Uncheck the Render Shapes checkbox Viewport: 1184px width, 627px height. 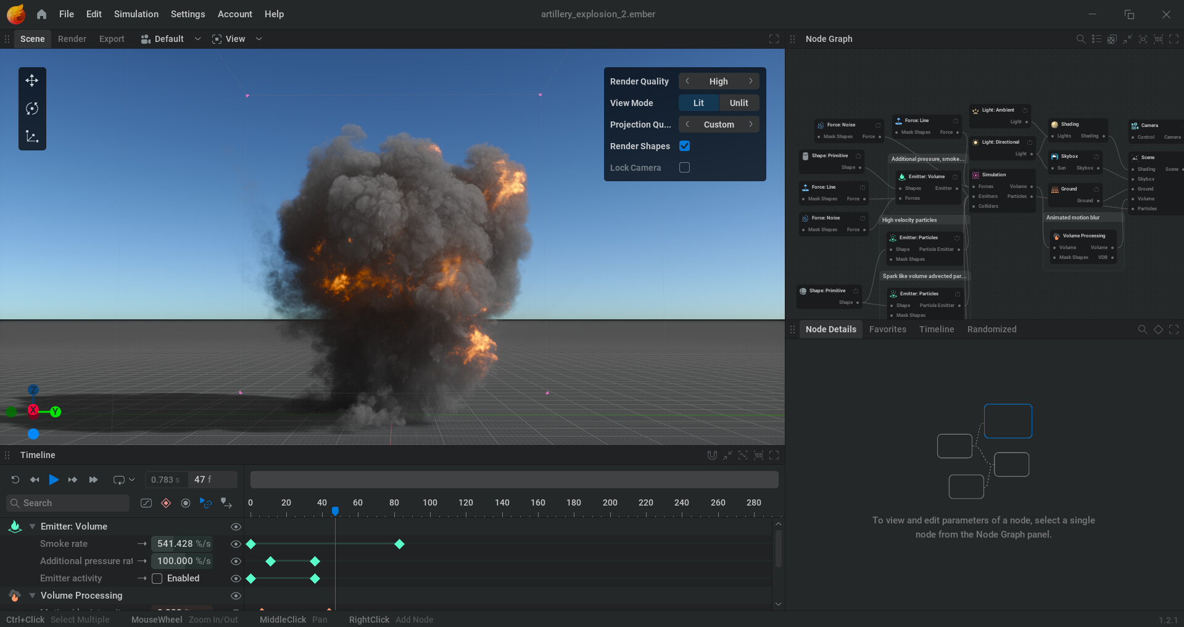[684, 146]
